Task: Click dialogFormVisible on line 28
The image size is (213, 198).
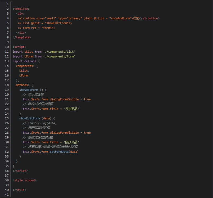Action: tap(64, 133)
